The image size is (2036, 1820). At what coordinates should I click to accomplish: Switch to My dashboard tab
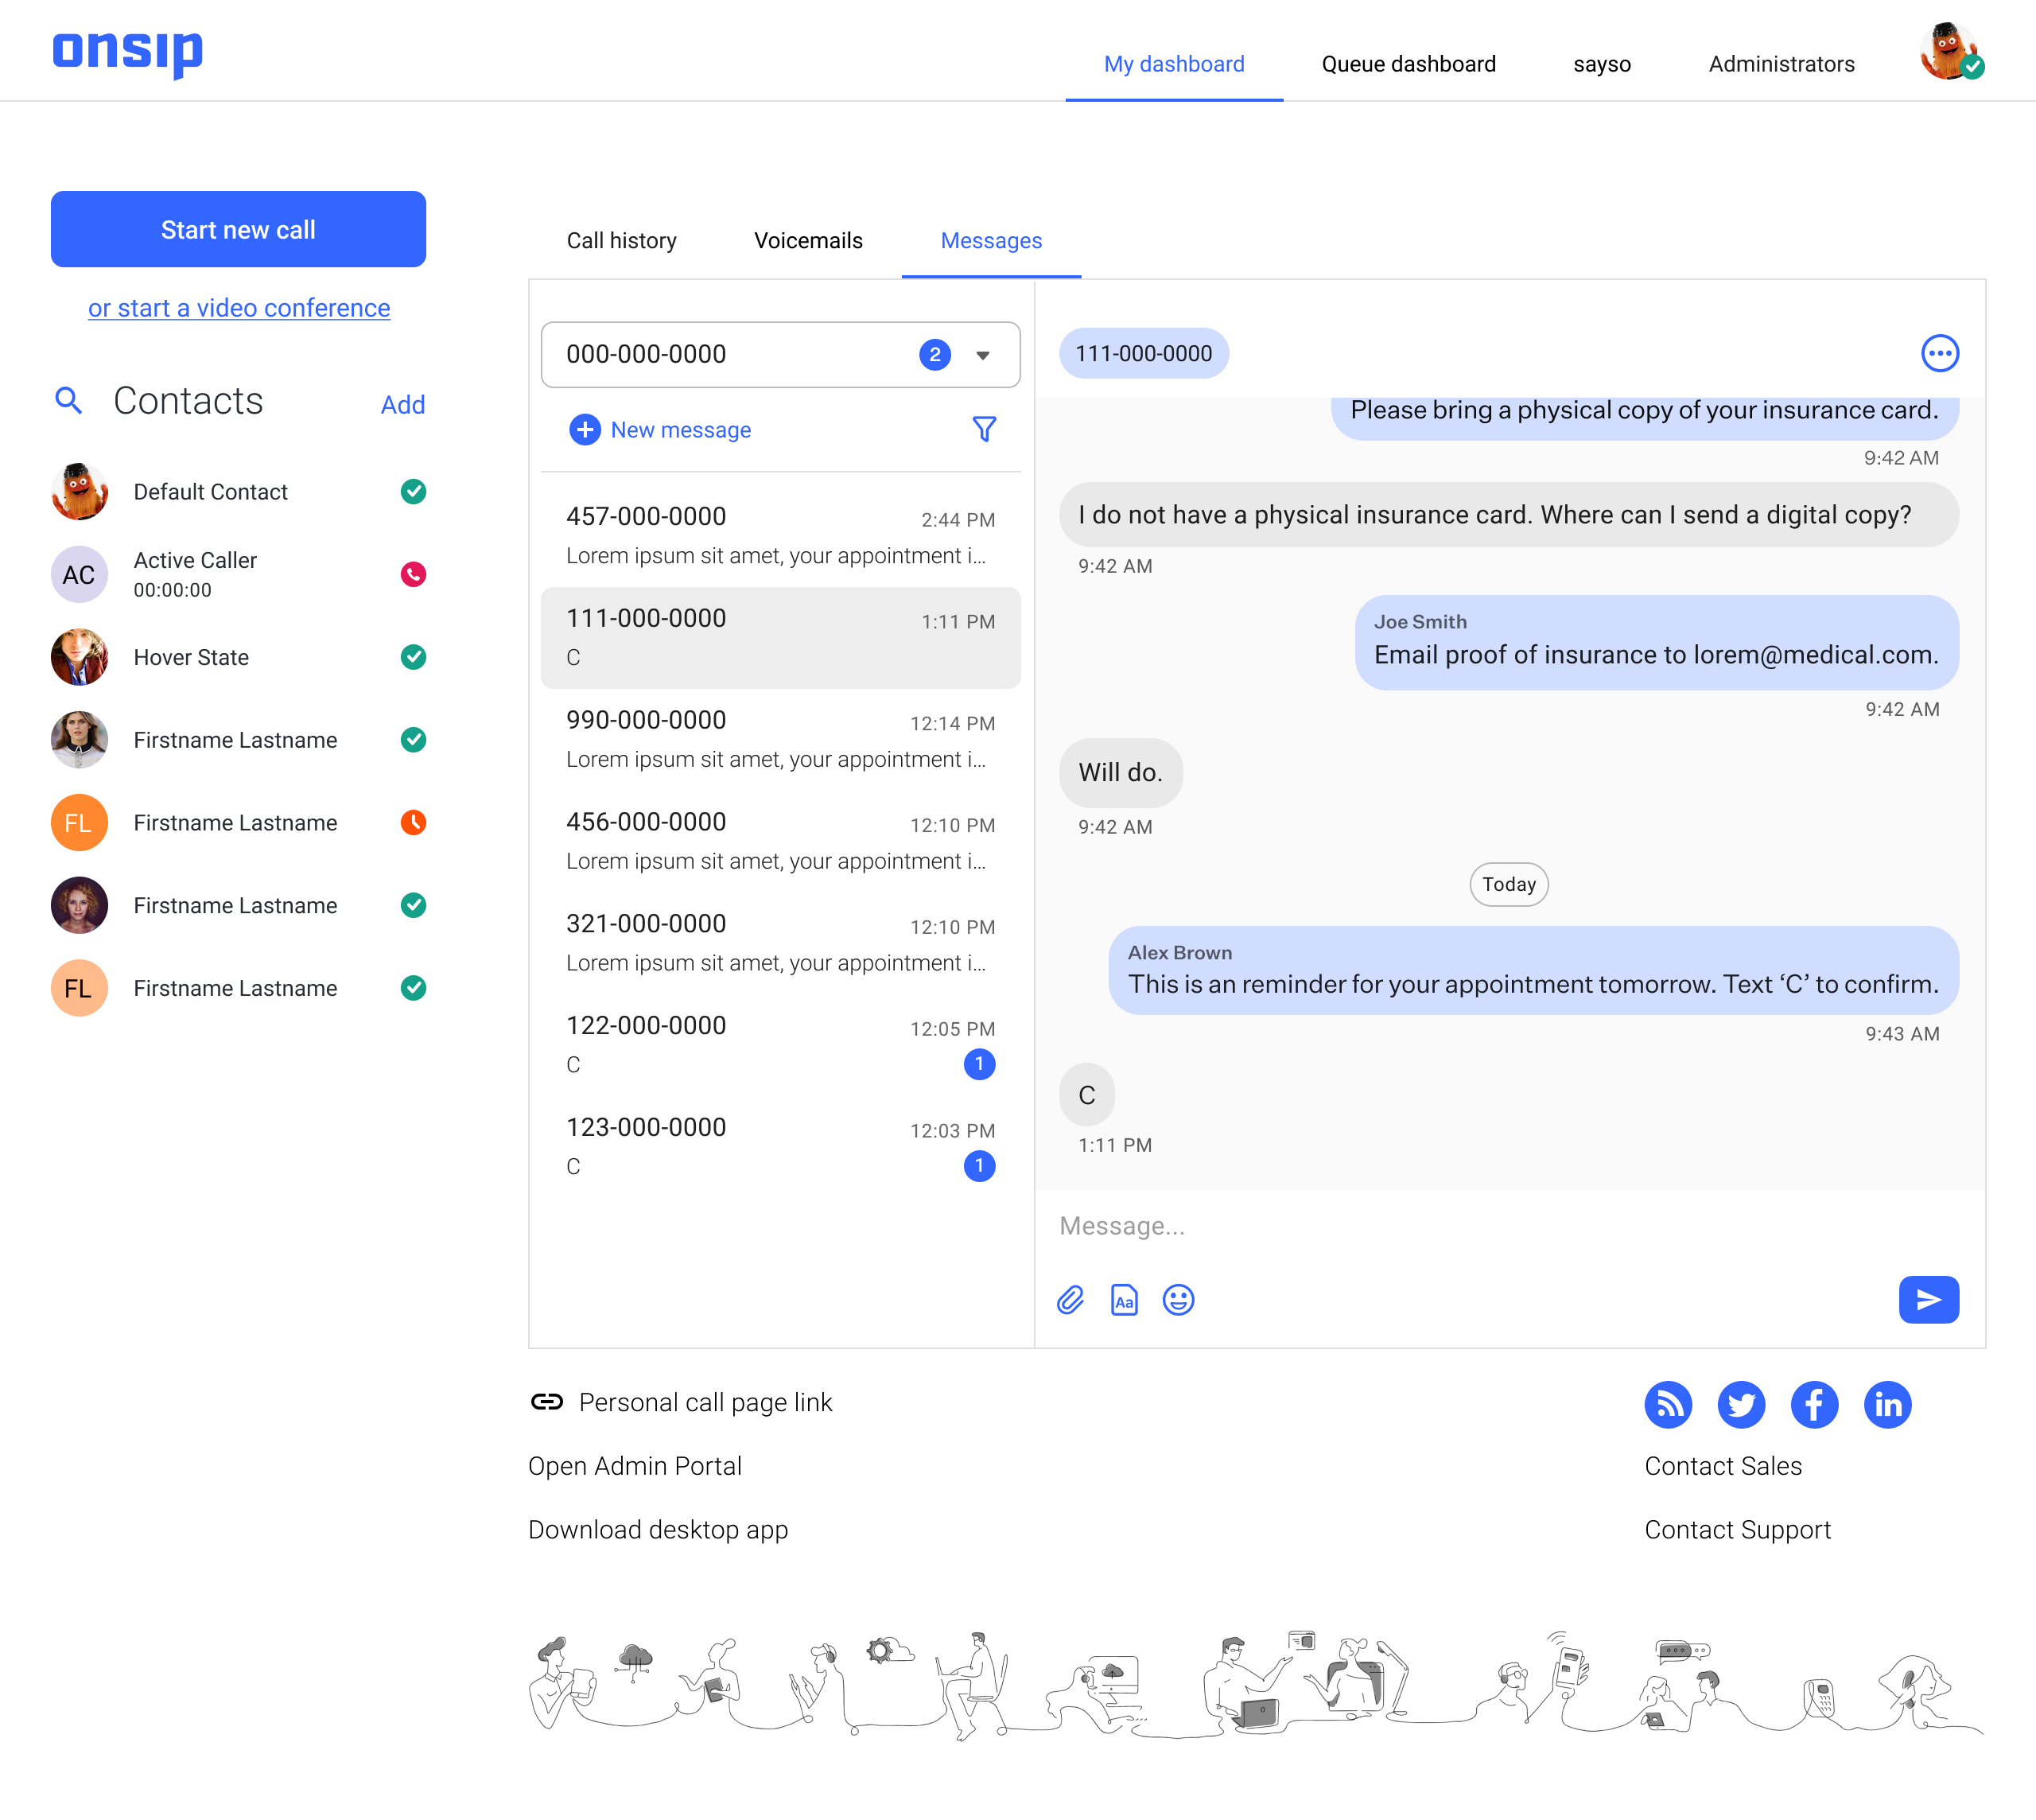pos(1174,64)
